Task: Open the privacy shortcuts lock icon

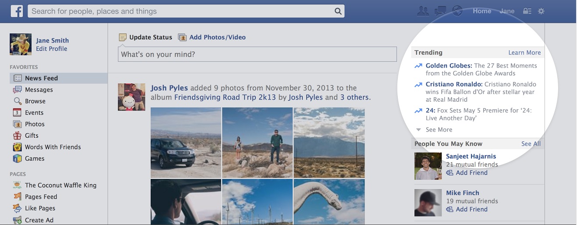Action: 527,11
